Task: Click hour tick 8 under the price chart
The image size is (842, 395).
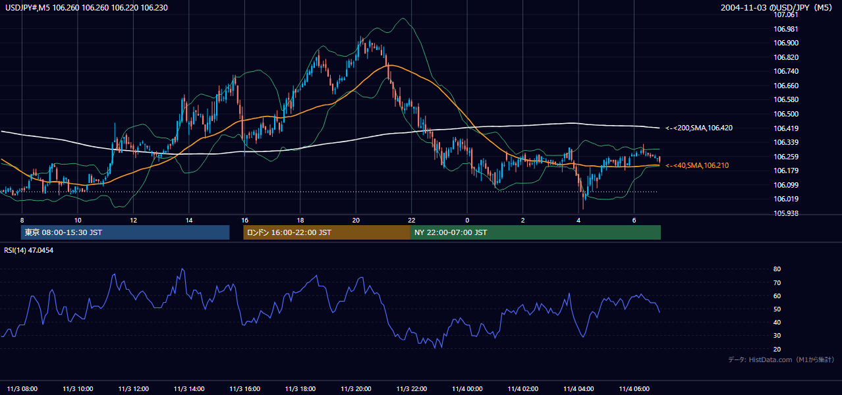Action: pos(22,220)
